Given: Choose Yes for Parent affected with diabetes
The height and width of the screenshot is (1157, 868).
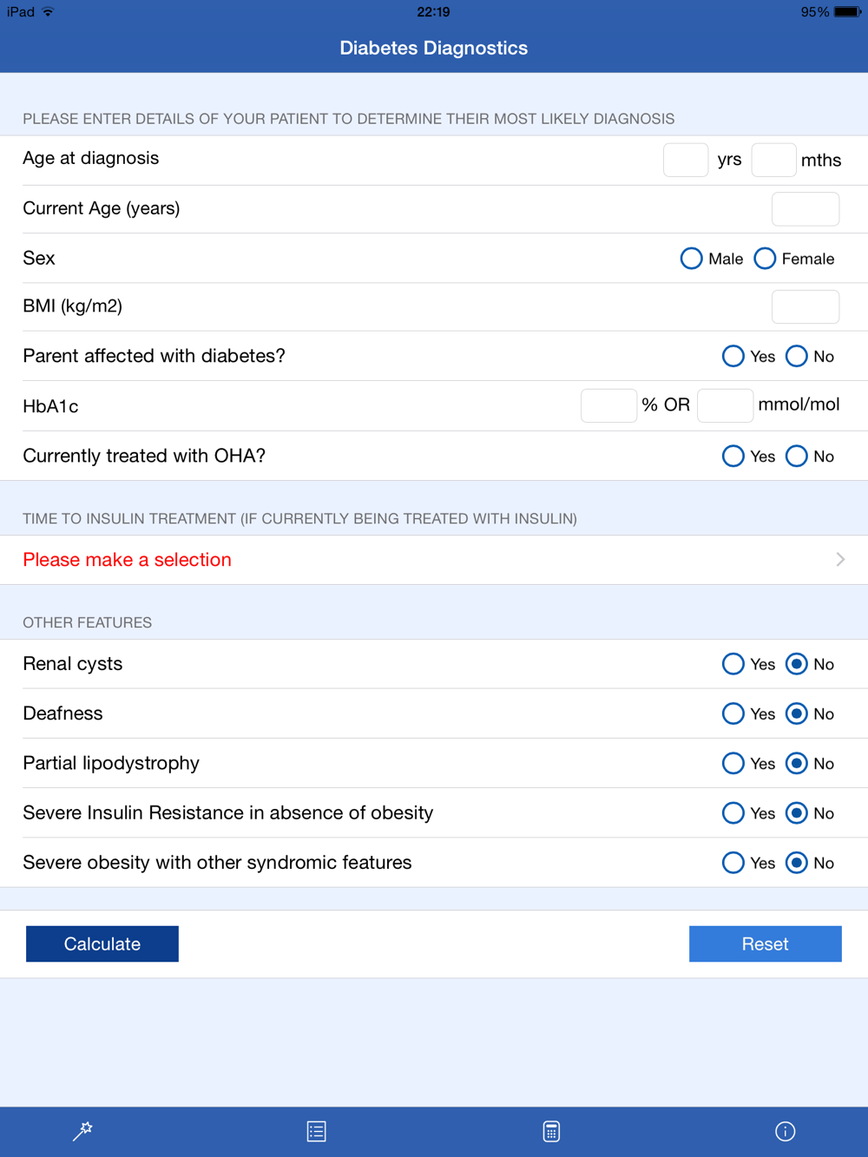Looking at the screenshot, I should click(x=733, y=357).
